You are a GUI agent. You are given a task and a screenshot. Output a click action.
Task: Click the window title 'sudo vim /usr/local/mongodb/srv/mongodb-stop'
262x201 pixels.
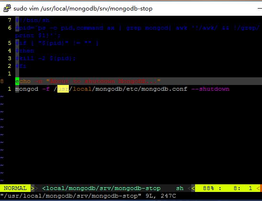click(x=83, y=9)
